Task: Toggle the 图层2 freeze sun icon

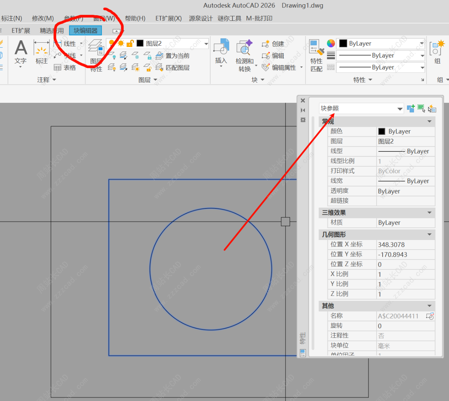Action: tap(121, 43)
